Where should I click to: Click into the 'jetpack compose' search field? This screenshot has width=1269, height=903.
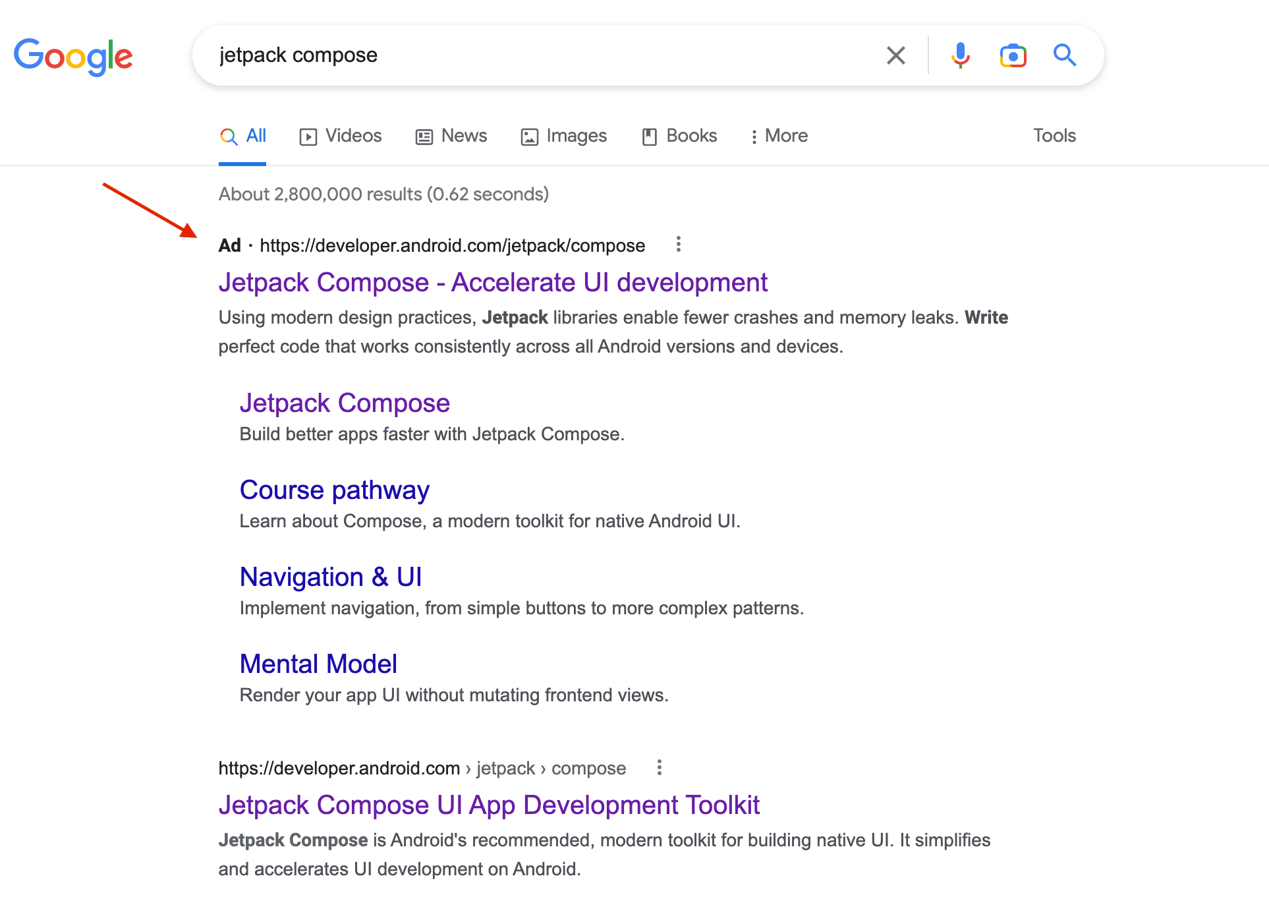(527, 55)
